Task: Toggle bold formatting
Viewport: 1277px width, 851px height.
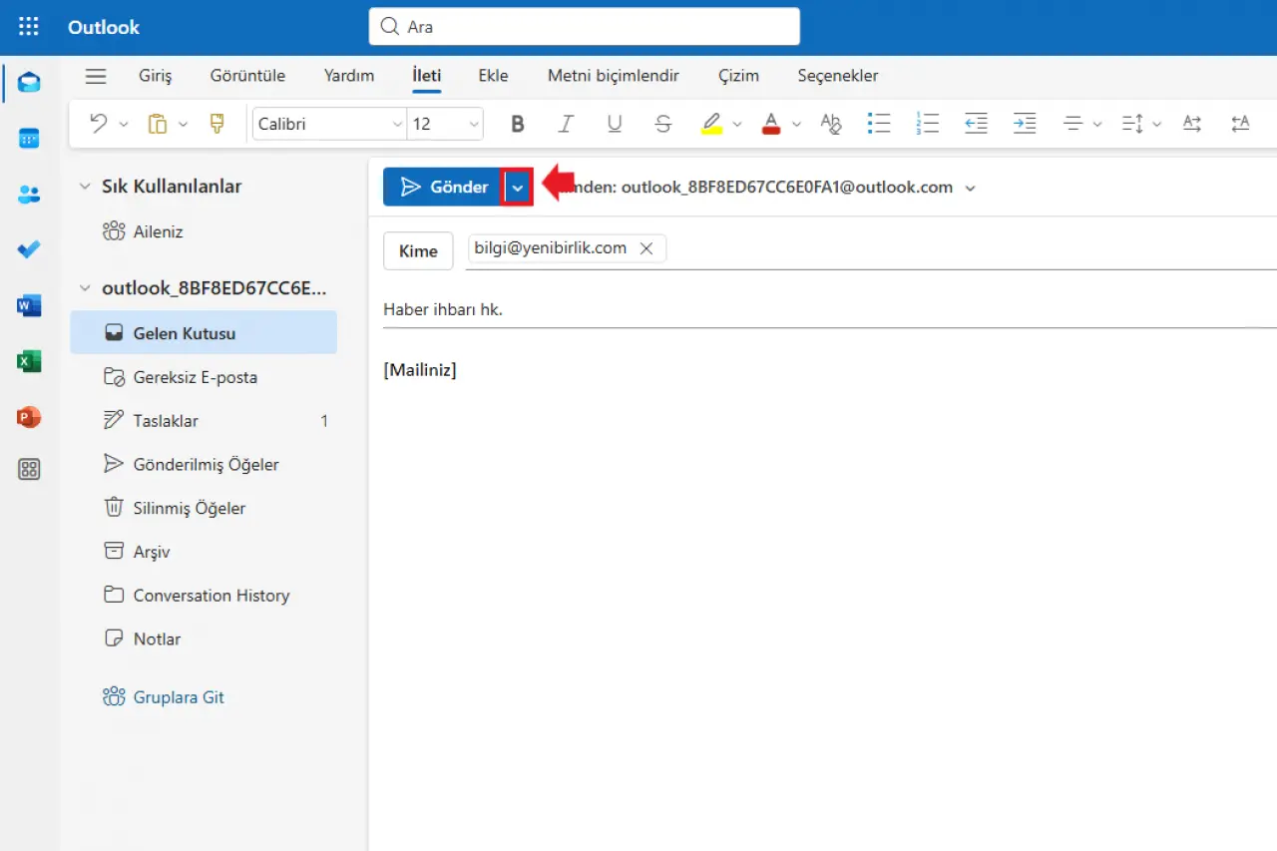Action: coord(517,124)
